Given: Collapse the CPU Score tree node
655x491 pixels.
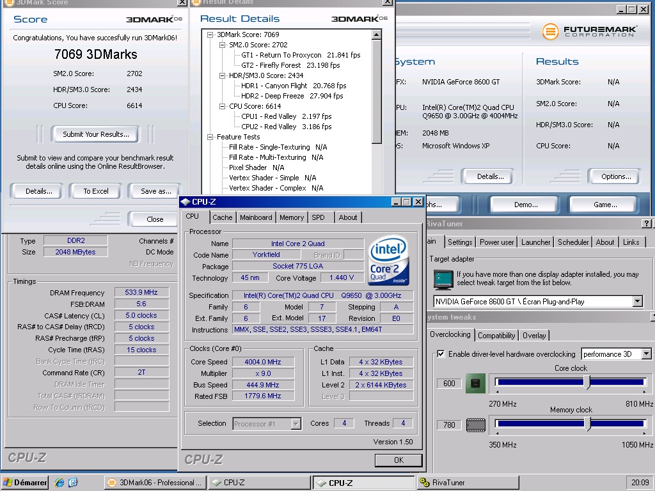Looking at the screenshot, I should click(222, 106).
